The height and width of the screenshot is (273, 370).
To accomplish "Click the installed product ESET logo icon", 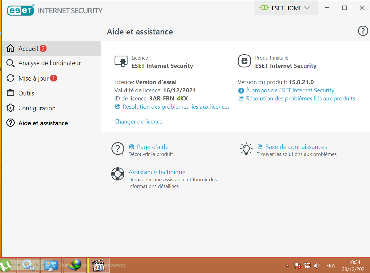I will 244,61.
